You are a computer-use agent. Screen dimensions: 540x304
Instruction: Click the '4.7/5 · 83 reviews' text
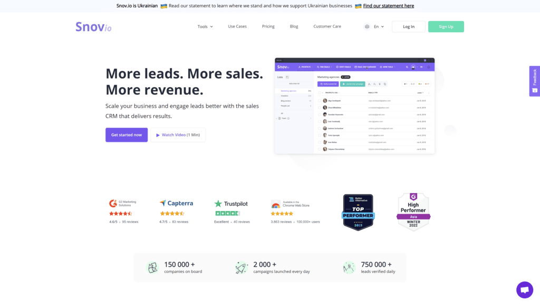coord(174,222)
